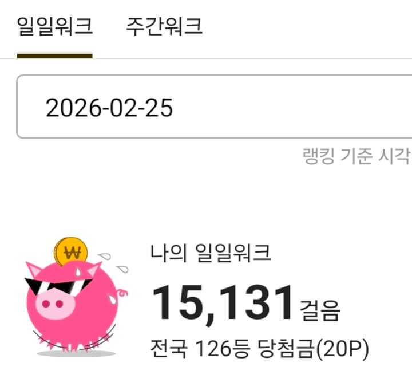Tap the sweat drops beside the coin
412x390 pixels.
(x=113, y=263)
